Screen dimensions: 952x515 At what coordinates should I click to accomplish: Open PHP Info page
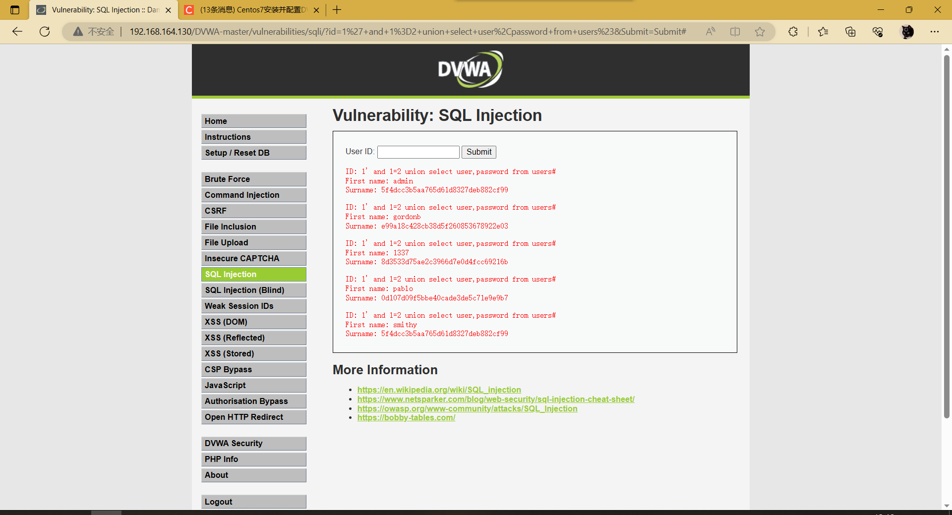(254, 459)
